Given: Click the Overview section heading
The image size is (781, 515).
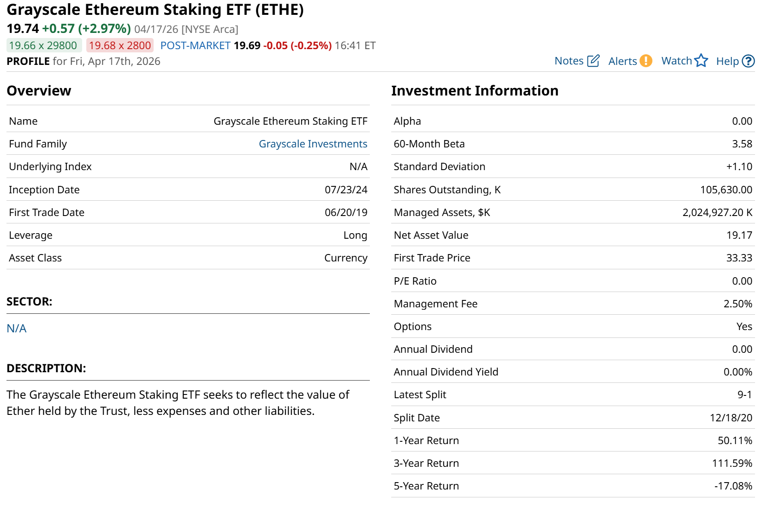Looking at the screenshot, I should [x=39, y=91].
